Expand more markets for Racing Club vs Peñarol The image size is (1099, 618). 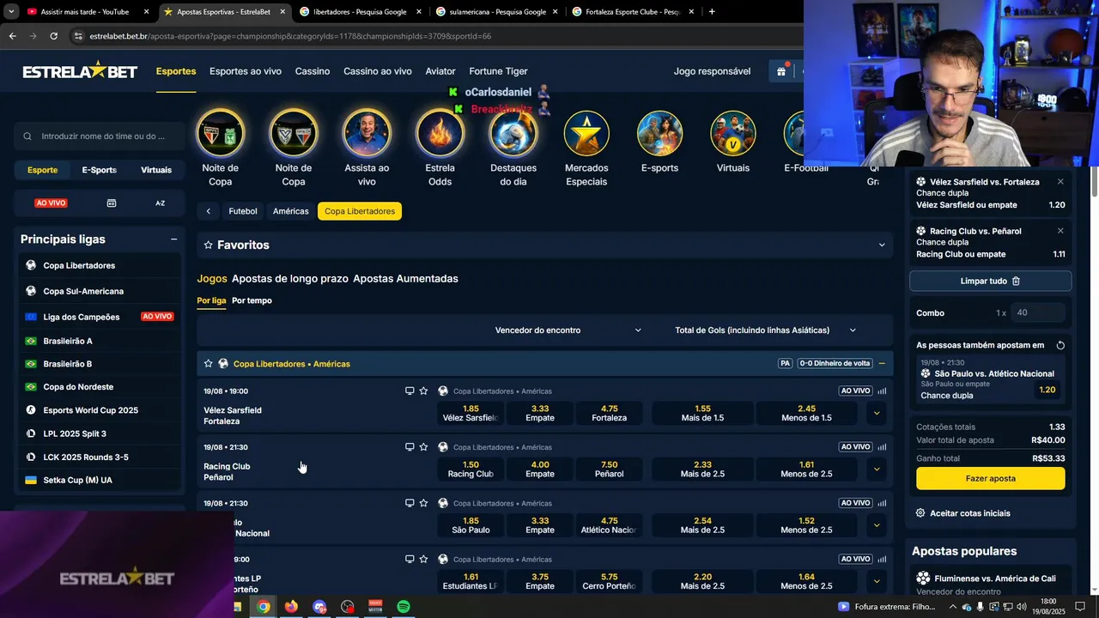click(877, 470)
